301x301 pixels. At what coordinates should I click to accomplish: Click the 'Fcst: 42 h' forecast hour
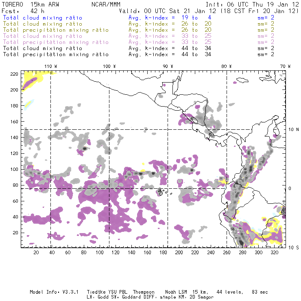tap(23, 11)
